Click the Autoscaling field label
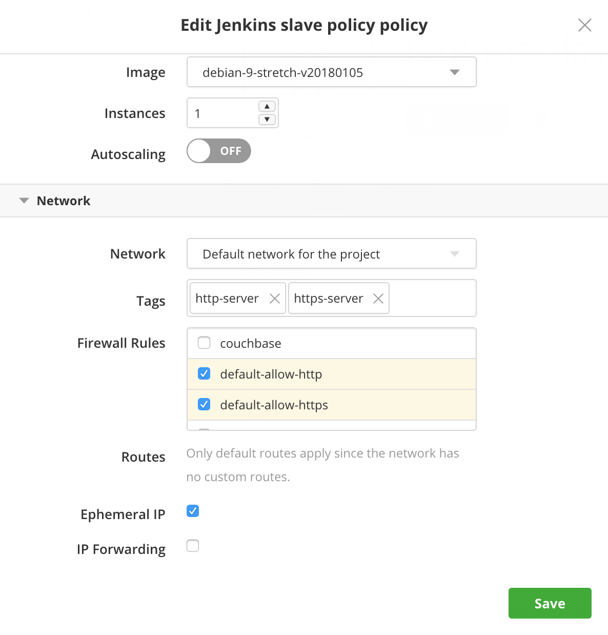 (128, 154)
